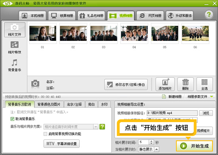Click the 添加相片 add photo icon
The image size is (218, 155).
(x=165, y=82)
